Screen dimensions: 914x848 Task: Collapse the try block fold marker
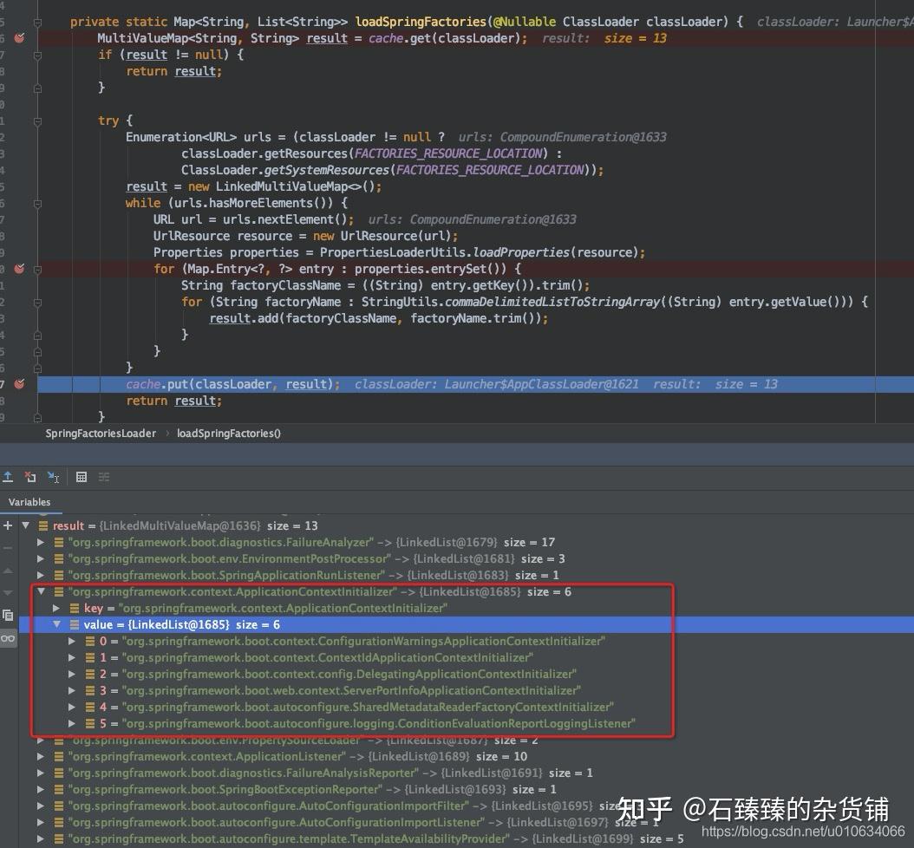coord(37,121)
